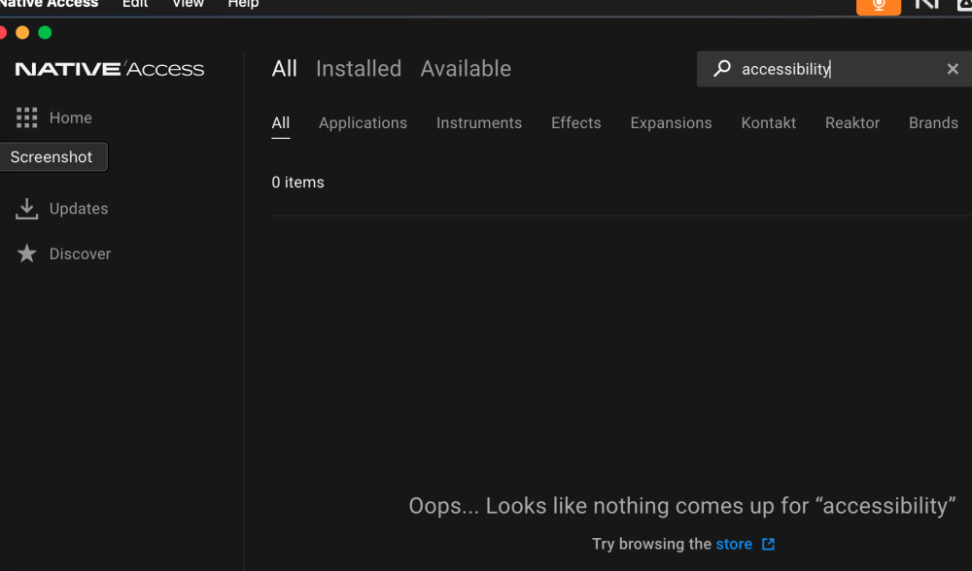Select the Expansions category tab
This screenshot has height=571, width=972.
tap(672, 122)
